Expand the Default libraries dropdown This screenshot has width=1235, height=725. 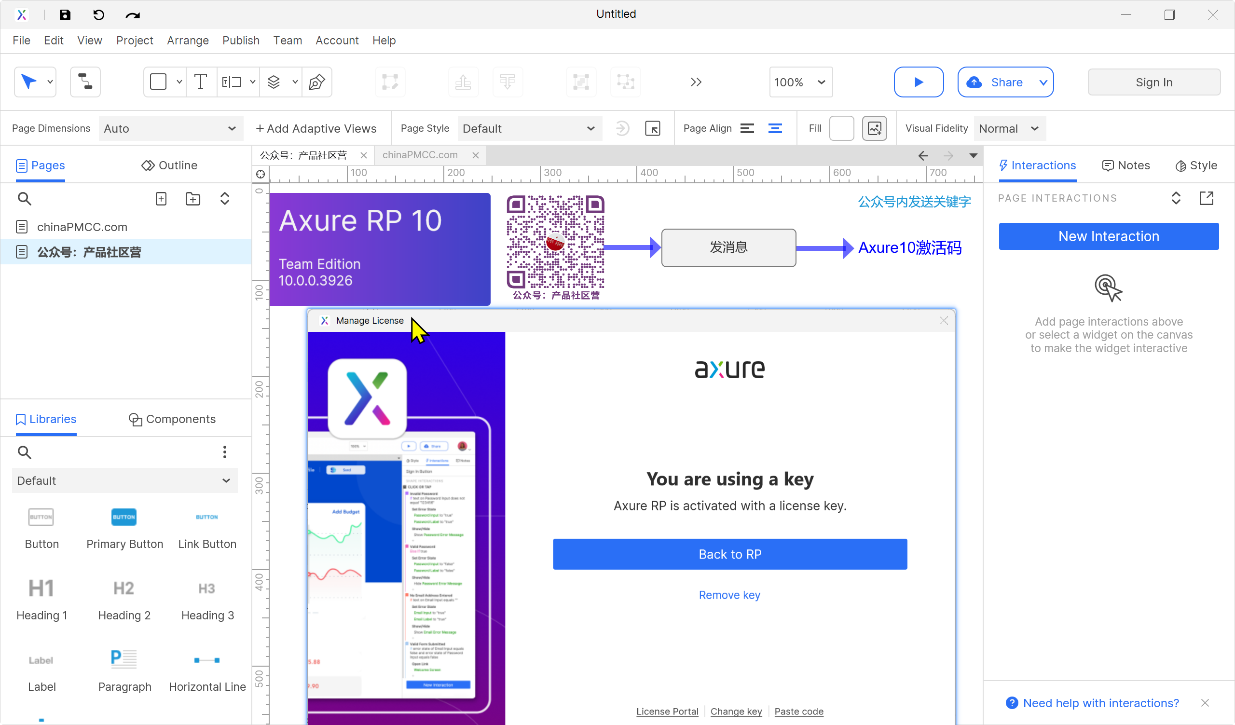coord(124,480)
